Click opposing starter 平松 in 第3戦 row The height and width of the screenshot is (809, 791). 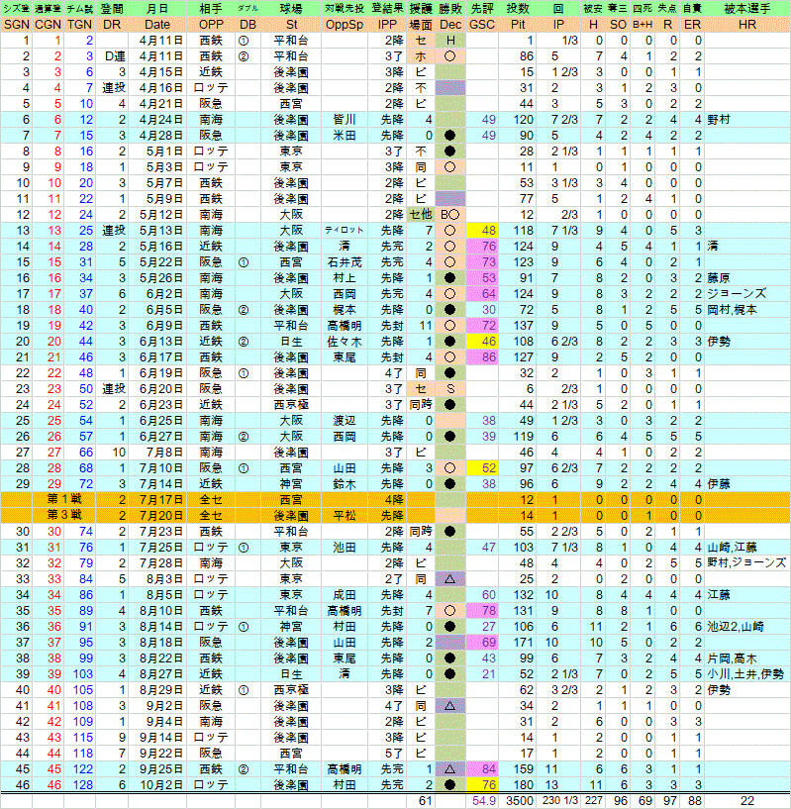click(345, 516)
